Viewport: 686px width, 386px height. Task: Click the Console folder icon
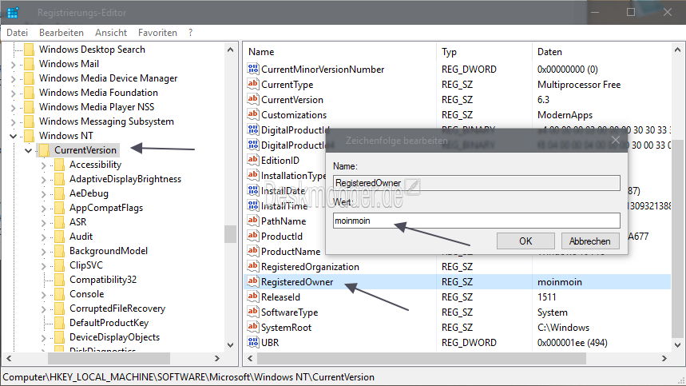[x=60, y=294]
